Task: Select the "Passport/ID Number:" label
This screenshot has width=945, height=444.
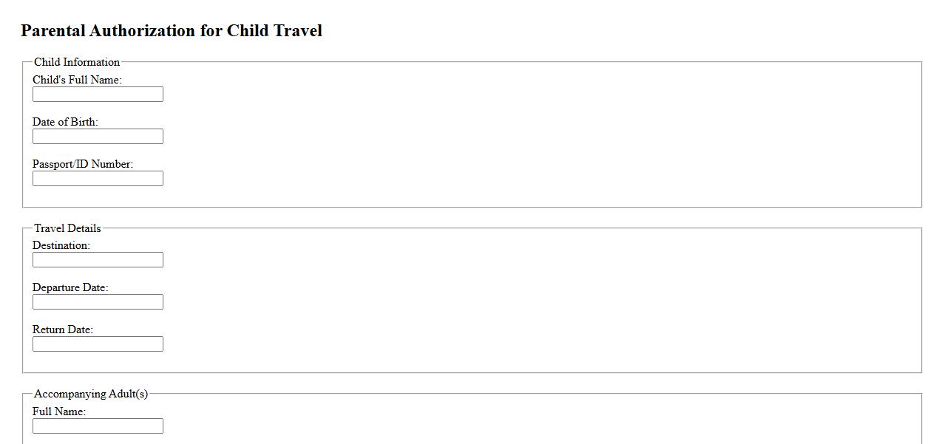Action: 83,164
